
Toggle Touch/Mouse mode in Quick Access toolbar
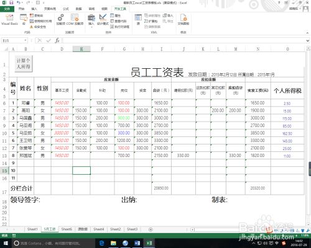[x=38, y=2]
